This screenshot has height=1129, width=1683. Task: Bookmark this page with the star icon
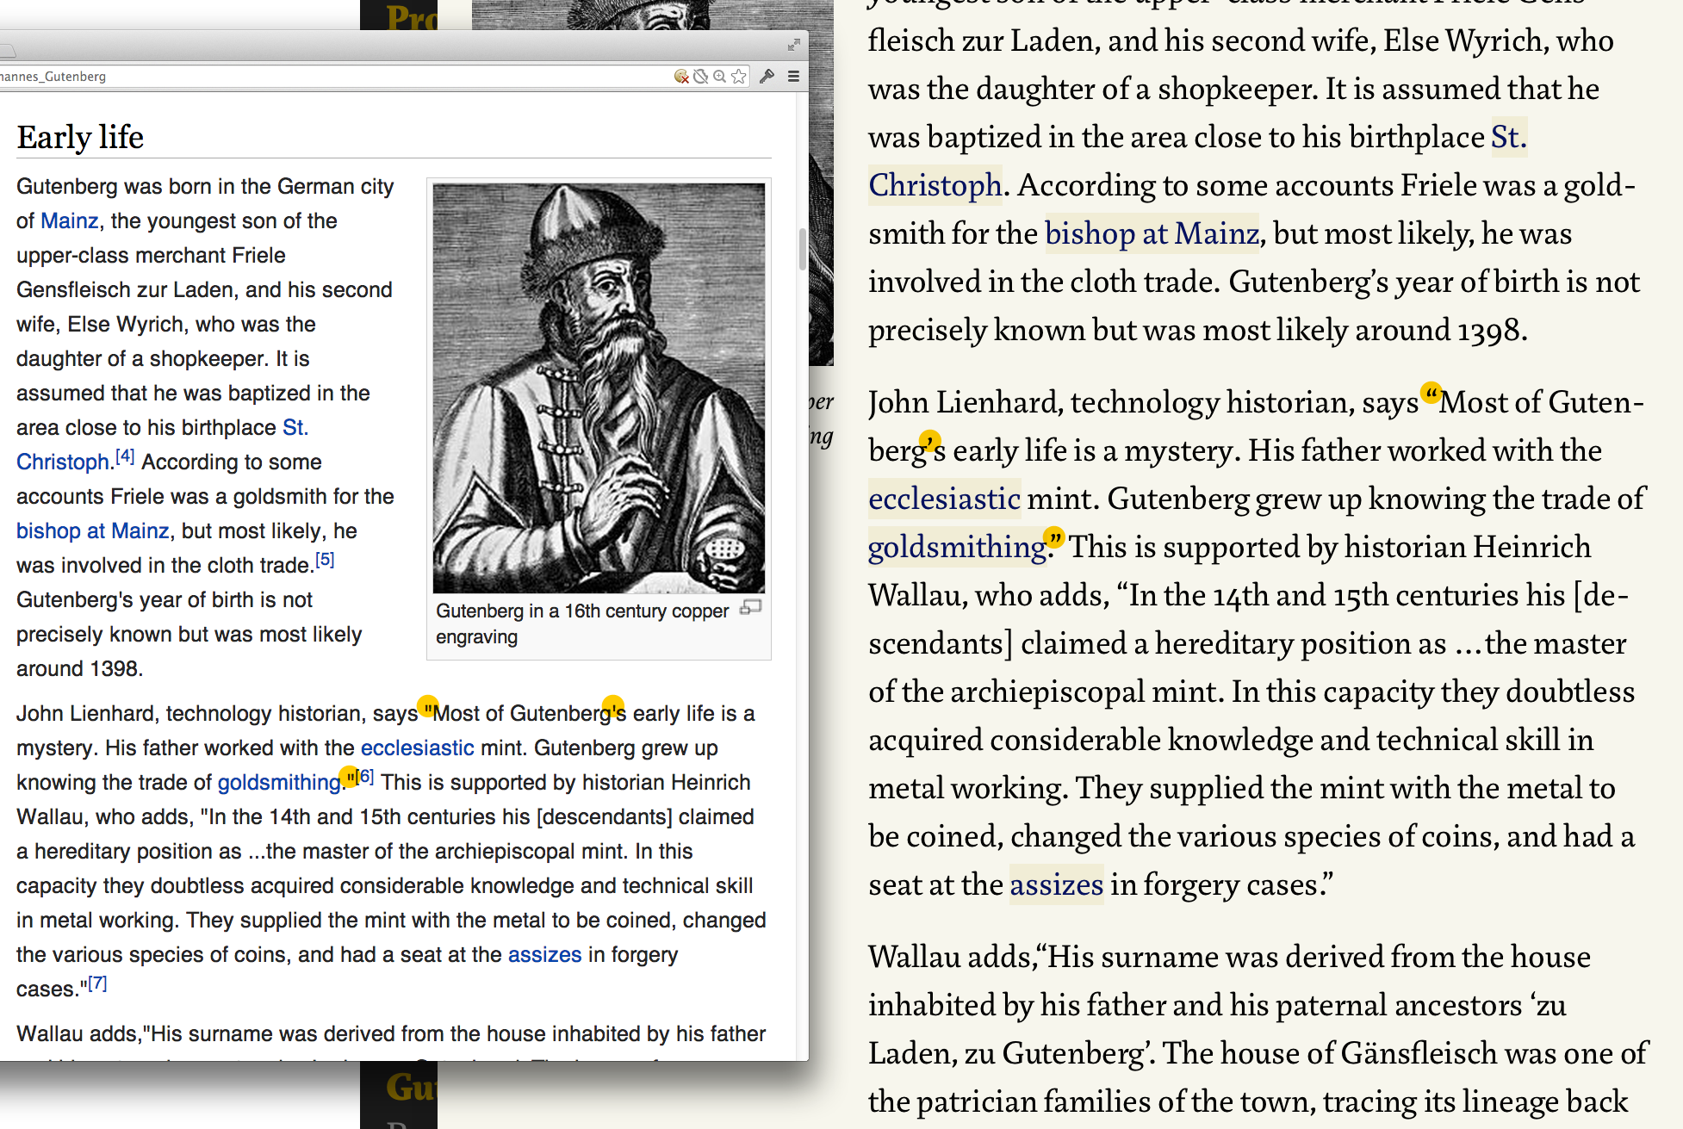click(738, 77)
